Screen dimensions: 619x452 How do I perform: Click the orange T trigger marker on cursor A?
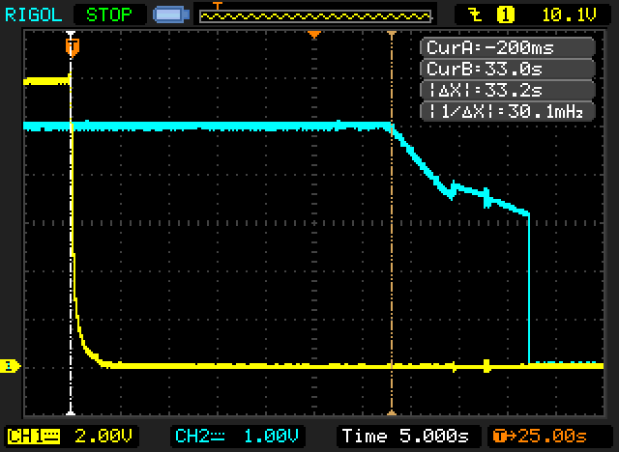click(73, 46)
